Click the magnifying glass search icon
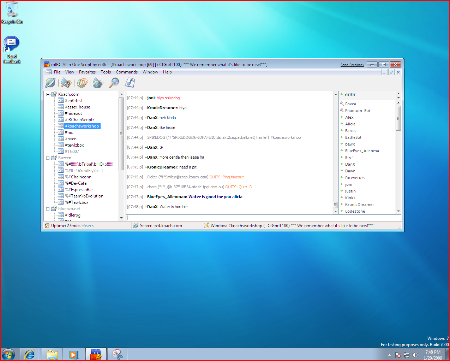Screen dimensions: 450x361 coord(114,83)
